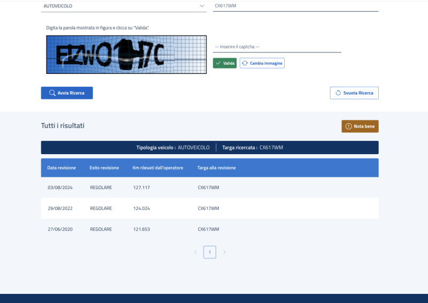Screen dimensions: 428x303
Task: Click CX617WM plate in the 29/08/2022 row
Action: click(x=208, y=208)
